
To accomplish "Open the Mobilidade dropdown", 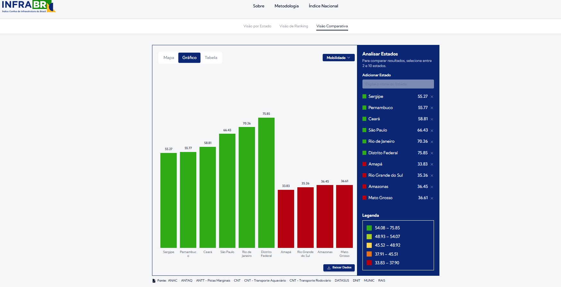I will (x=338, y=58).
